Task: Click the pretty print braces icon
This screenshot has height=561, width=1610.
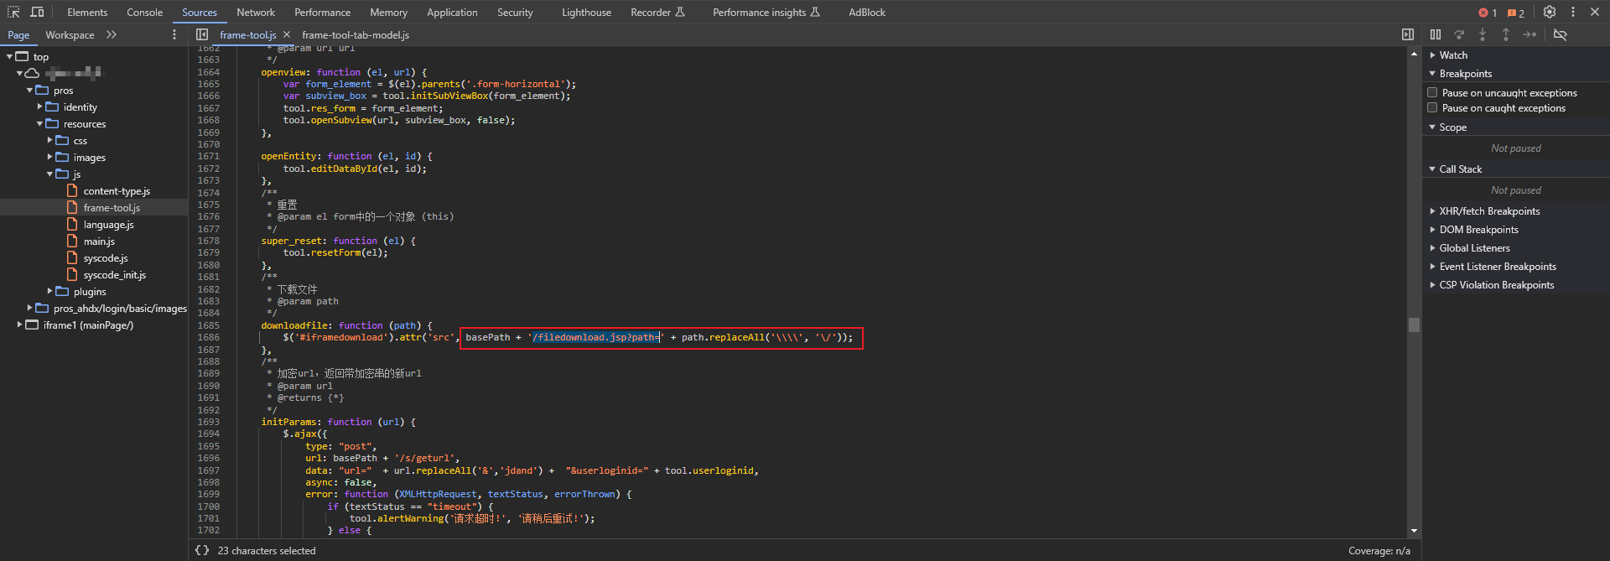Action: point(201,550)
